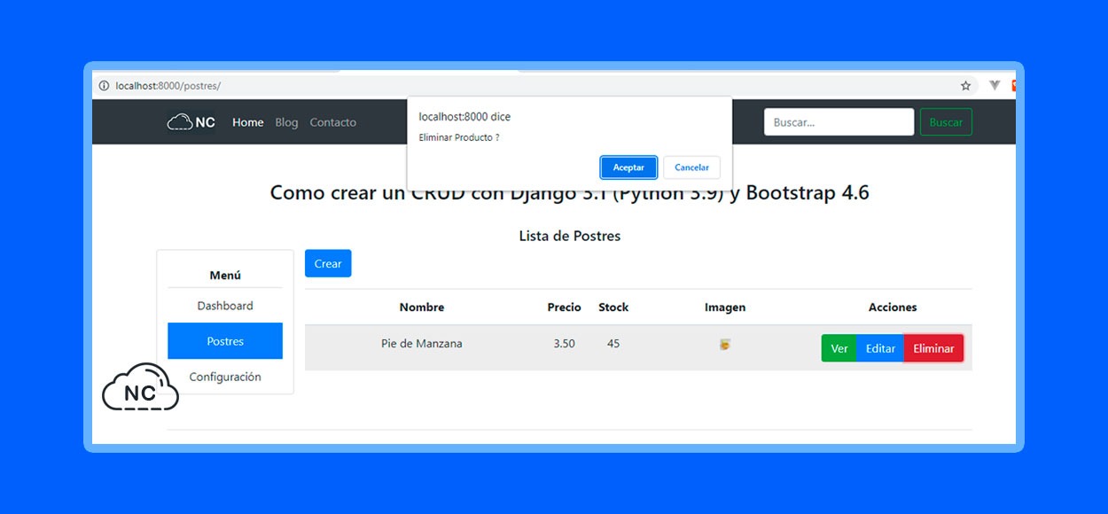The image size is (1108, 514).
Task: Click the 'Eliminar Producto ?' dialog message
Action: pyautogui.click(x=459, y=138)
